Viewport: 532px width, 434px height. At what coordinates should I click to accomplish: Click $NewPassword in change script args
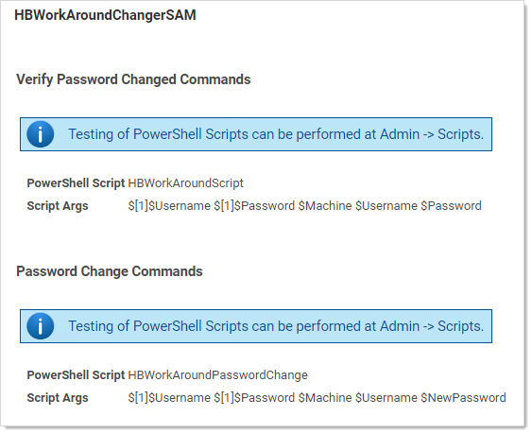[463, 398]
